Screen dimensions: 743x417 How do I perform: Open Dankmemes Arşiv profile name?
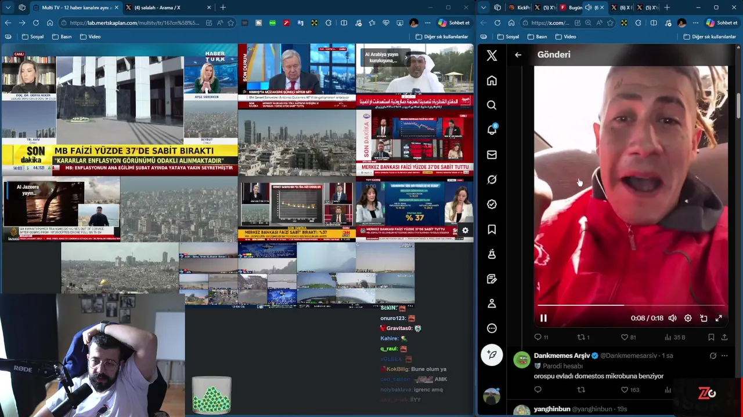coord(561,356)
